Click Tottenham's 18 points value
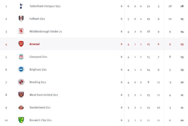This screenshot has width=188, height=126. click(182, 6)
